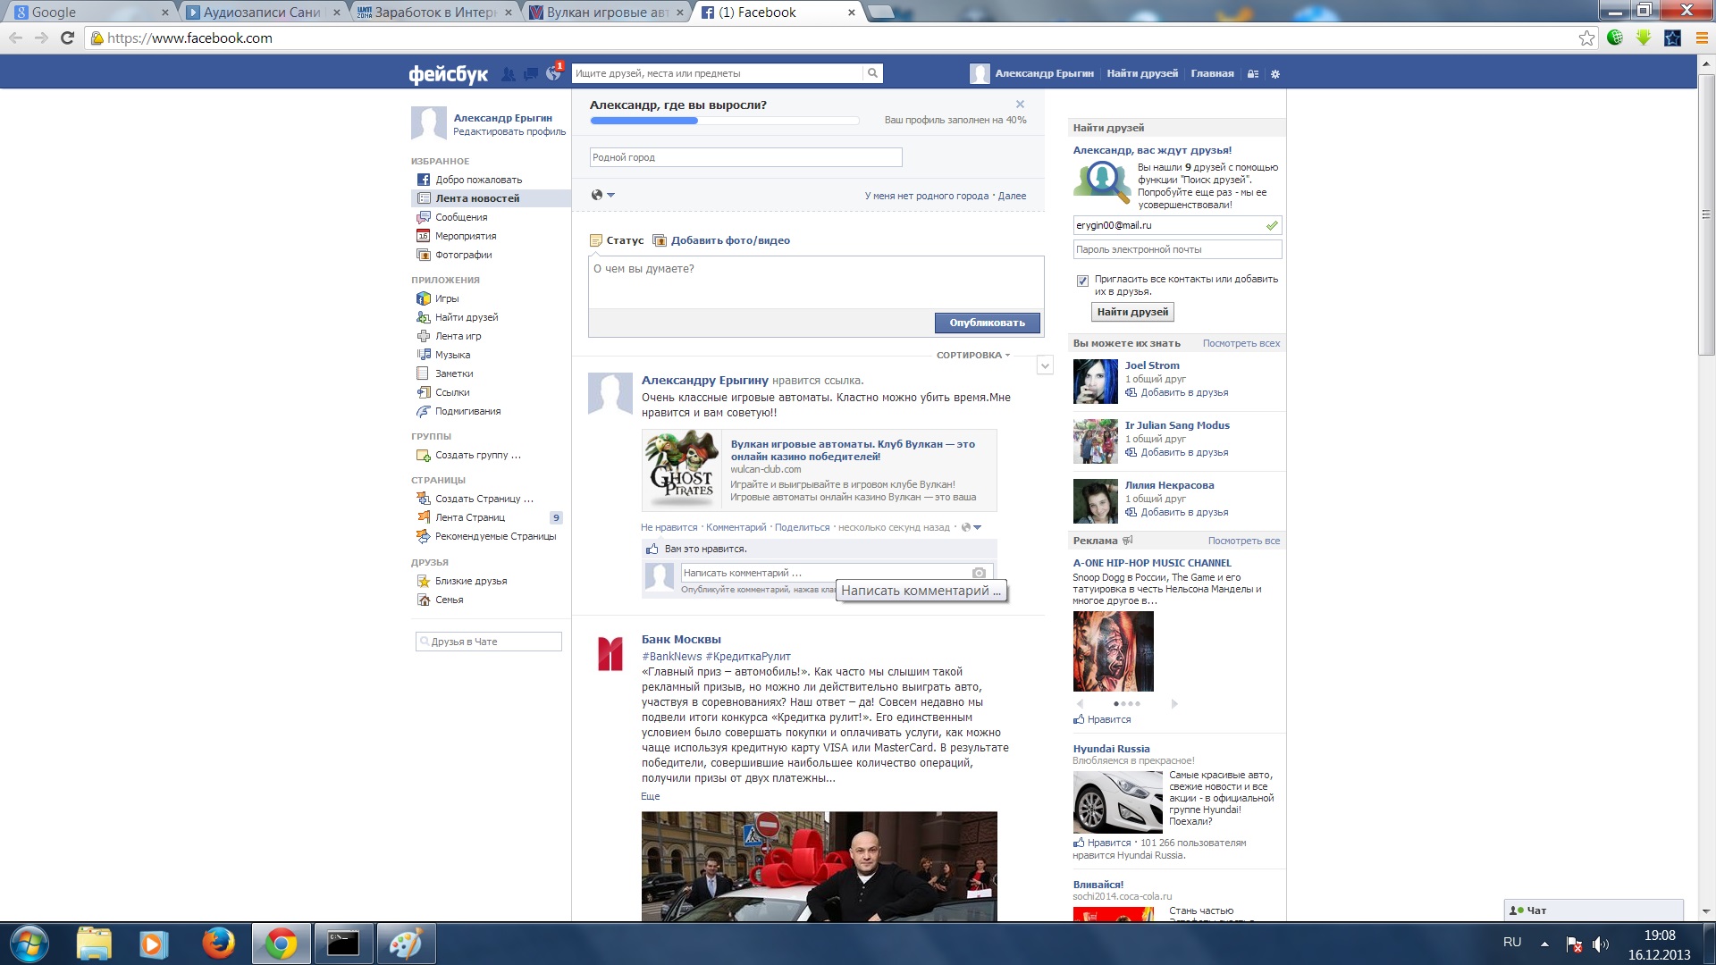
Task: Open Фотографии in left sidebar
Action: [x=463, y=255]
